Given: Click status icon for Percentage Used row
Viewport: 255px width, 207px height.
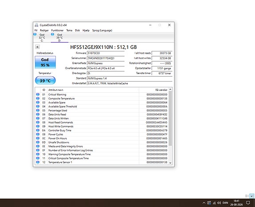Looking at the screenshot, I should click(x=38, y=110).
